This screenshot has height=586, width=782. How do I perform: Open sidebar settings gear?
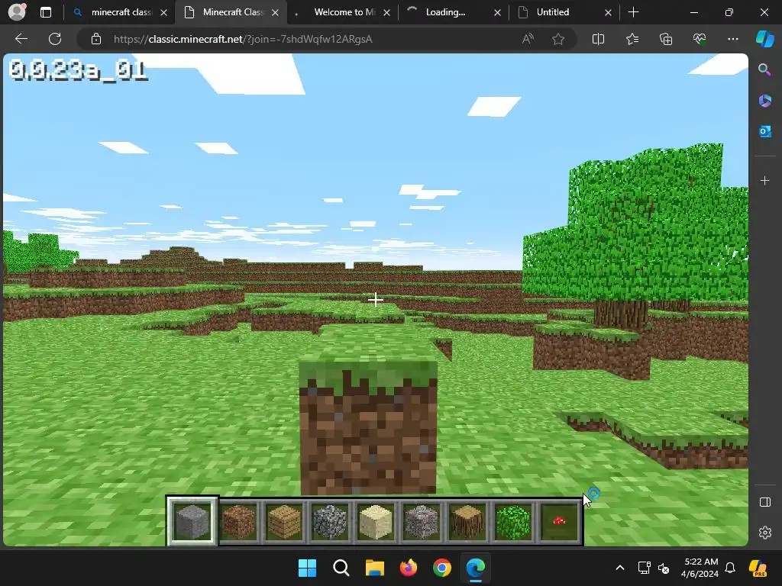[x=764, y=533]
